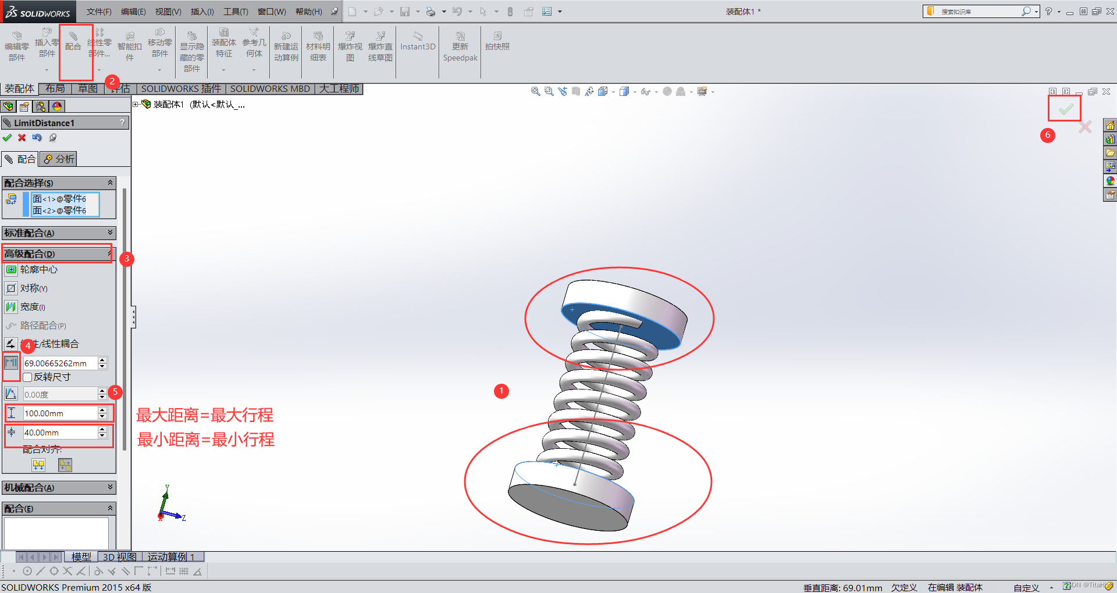Open the FeatureManager design tree tab

pyautogui.click(x=8, y=106)
